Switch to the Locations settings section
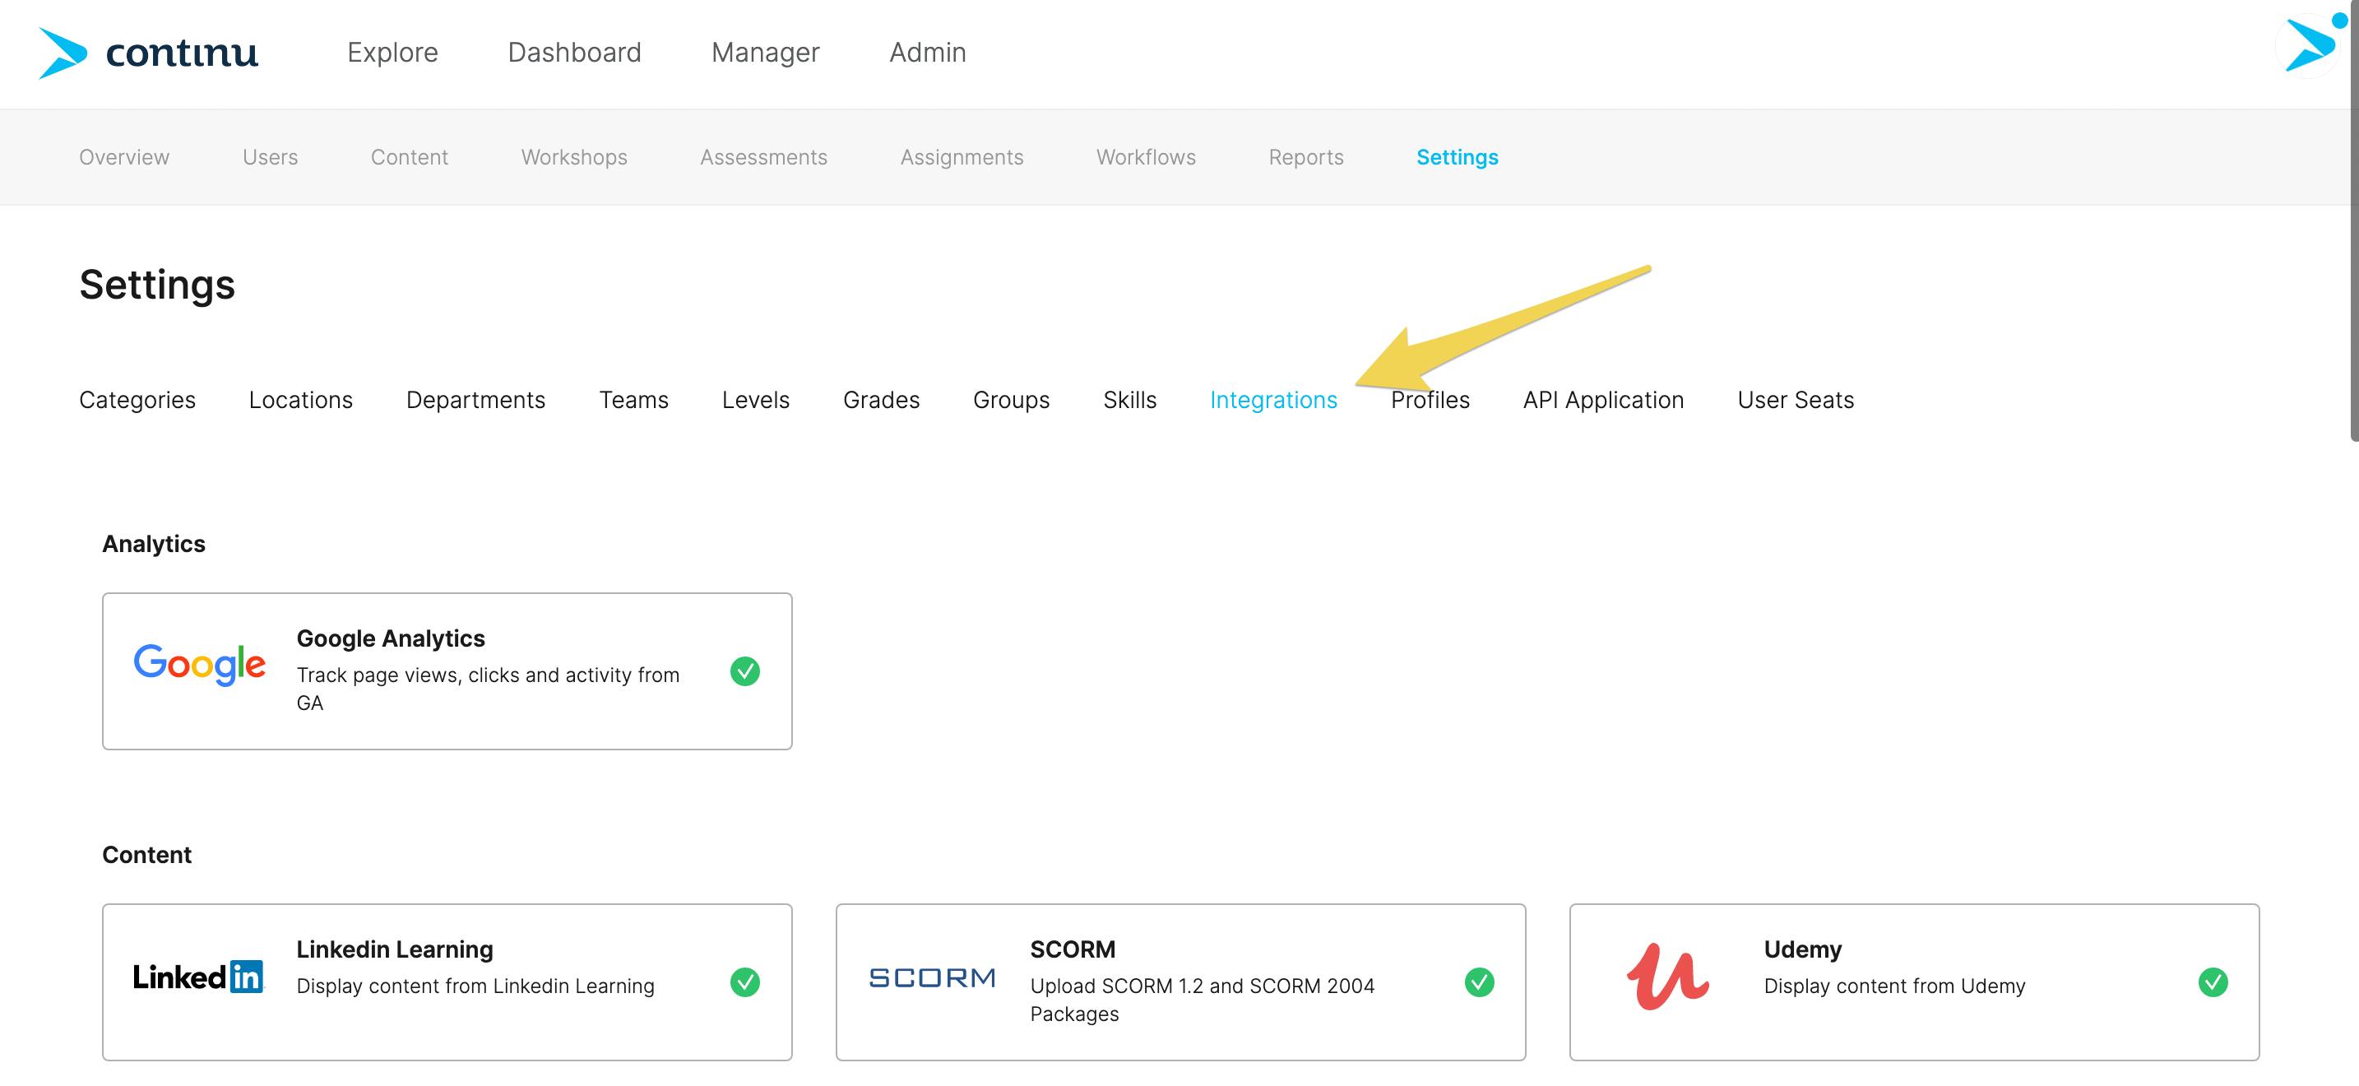Image resolution: width=2359 pixels, height=1086 pixels. click(x=300, y=400)
